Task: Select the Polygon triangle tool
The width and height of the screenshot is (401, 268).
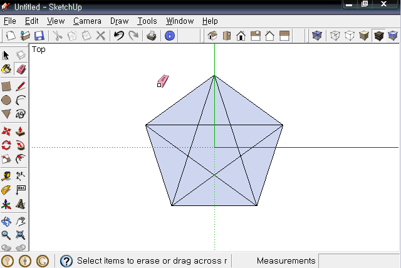Action: click(6, 114)
